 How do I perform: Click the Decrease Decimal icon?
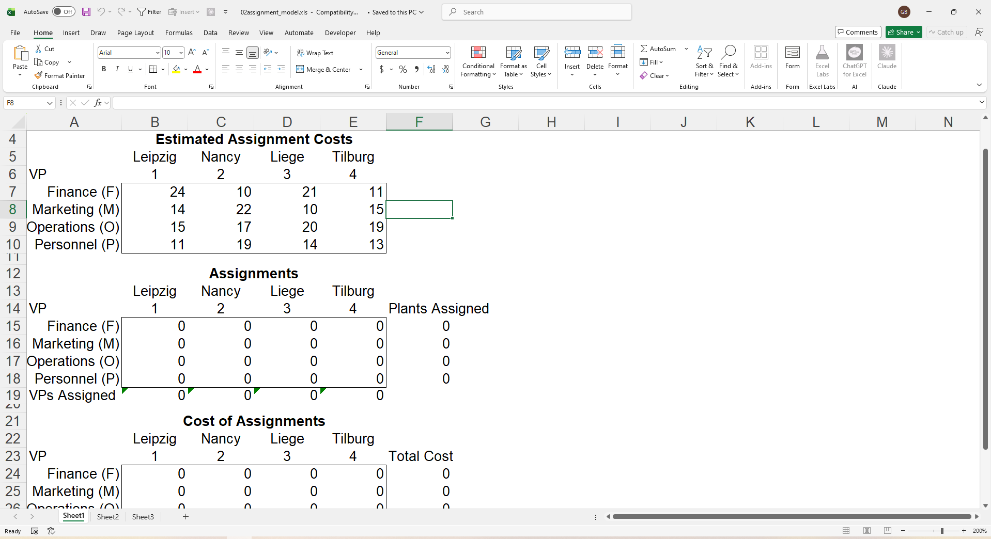coord(445,69)
